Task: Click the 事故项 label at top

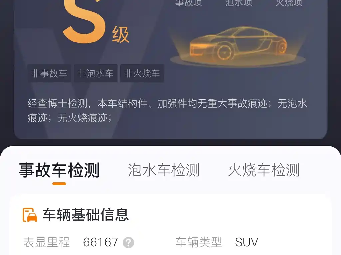Action: coord(189,3)
